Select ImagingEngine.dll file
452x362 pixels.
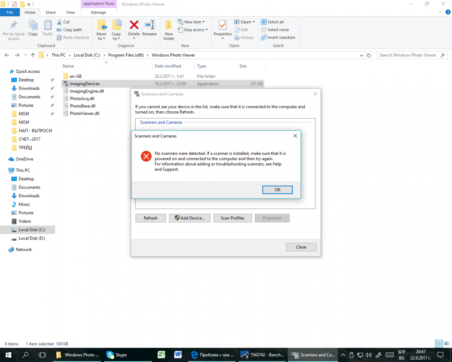coord(87,91)
